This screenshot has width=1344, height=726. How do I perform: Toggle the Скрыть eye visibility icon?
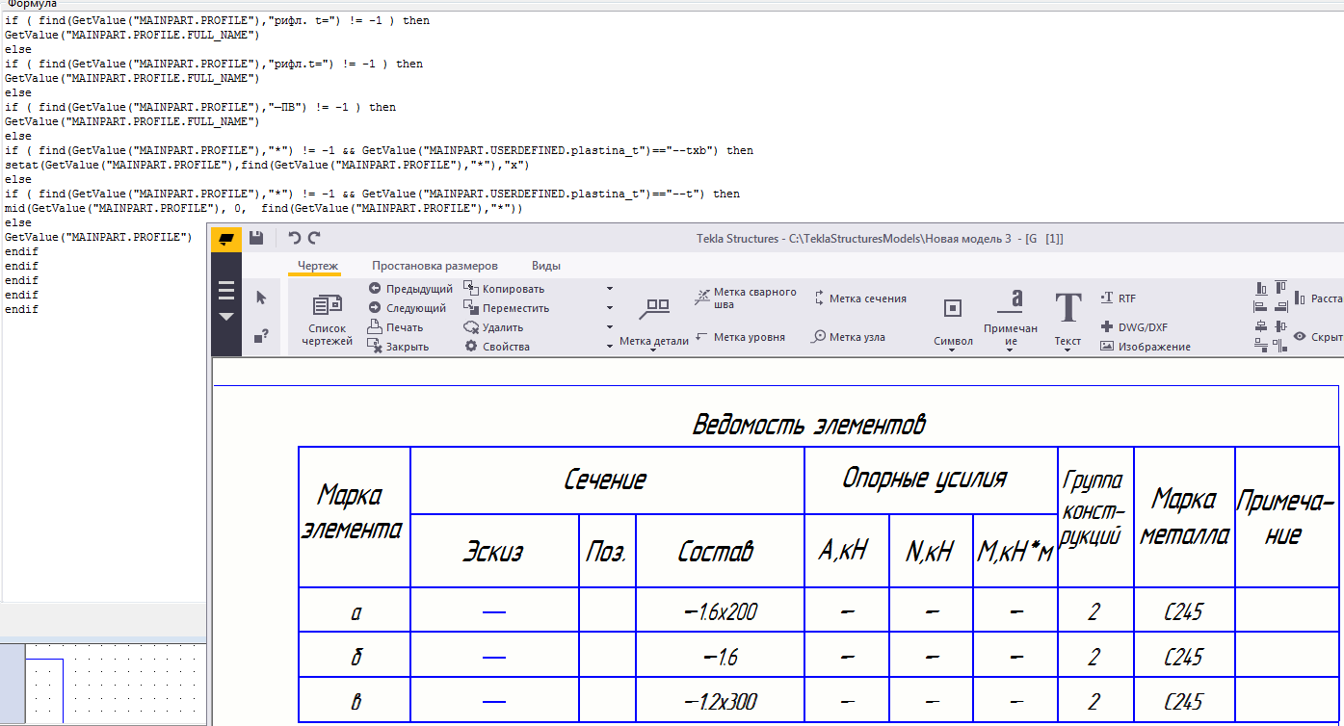(1300, 337)
